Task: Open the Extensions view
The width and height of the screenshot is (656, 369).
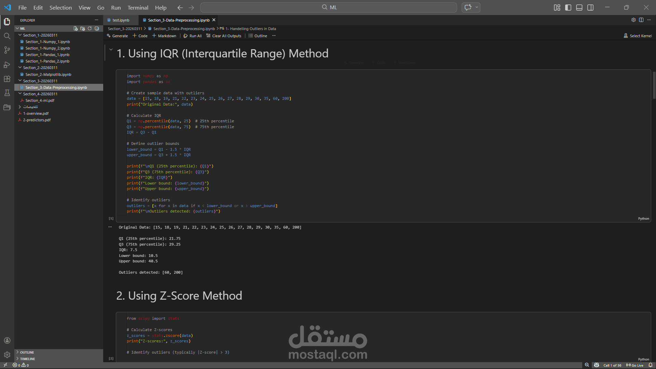Action: pyautogui.click(x=7, y=79)
